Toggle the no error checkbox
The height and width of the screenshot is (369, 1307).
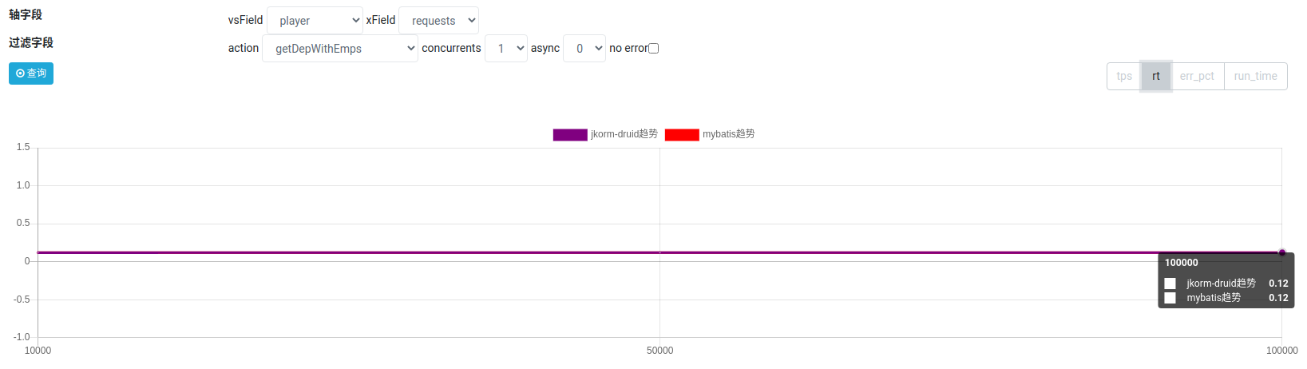654,49
